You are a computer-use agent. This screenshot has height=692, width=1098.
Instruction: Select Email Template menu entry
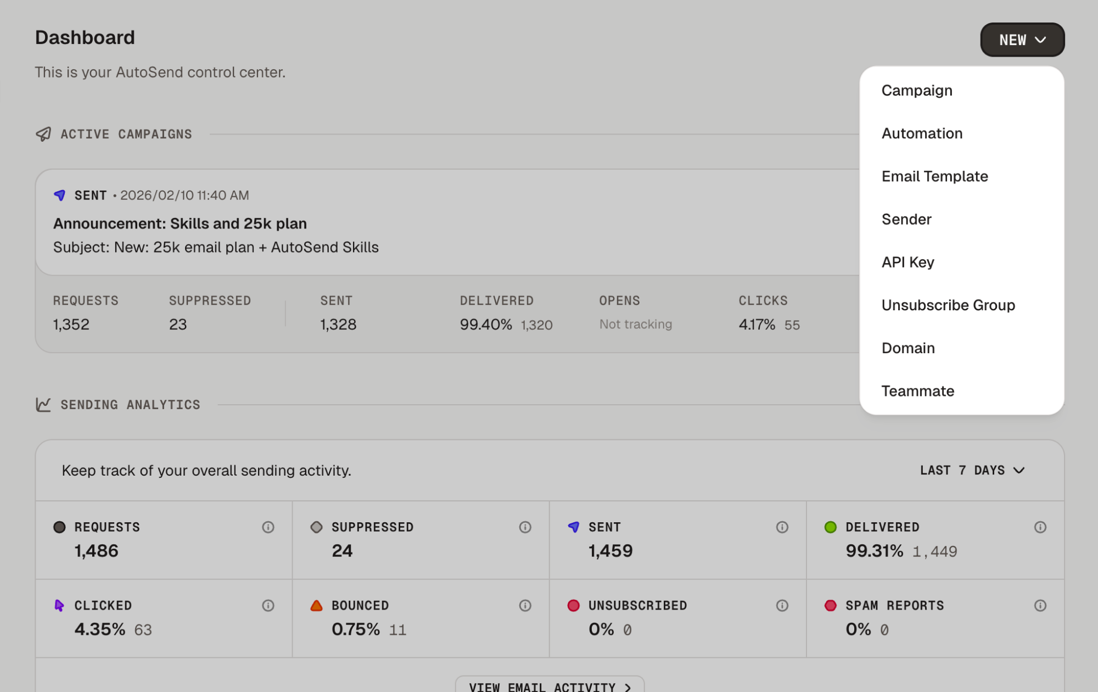coord(934,176)
